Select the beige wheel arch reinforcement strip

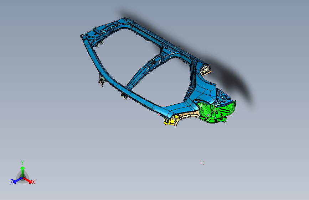pyautogui.click(x=189, y=115)
